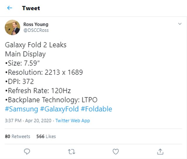The width and height of the screenshot is (187, 159).
Task: Reply to the tweet
Action: click(27, 151)
